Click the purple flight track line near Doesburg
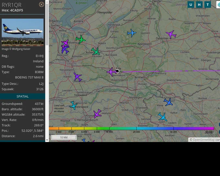The height and width of the screenshot is (176, 220). pyautogui.click(x=160, y=71)
